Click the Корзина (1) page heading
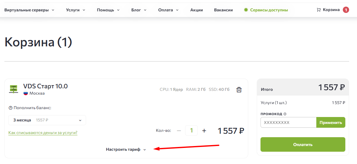This screenshot has height=164, width=357. (x=38, y=42)
